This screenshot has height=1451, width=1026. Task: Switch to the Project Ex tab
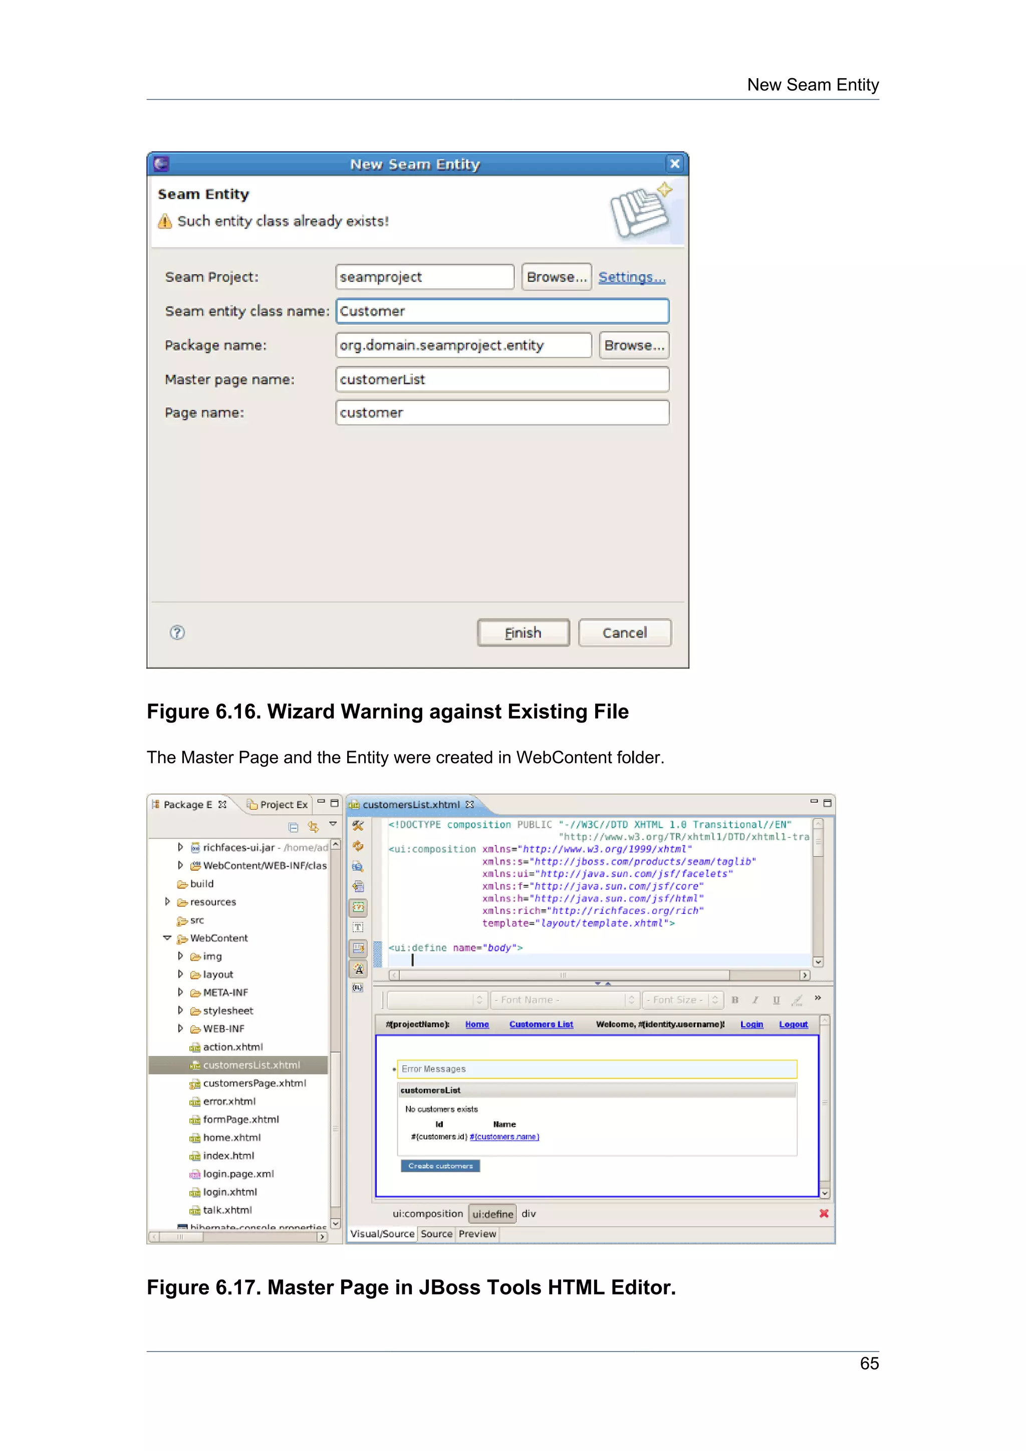pos(278,805)
